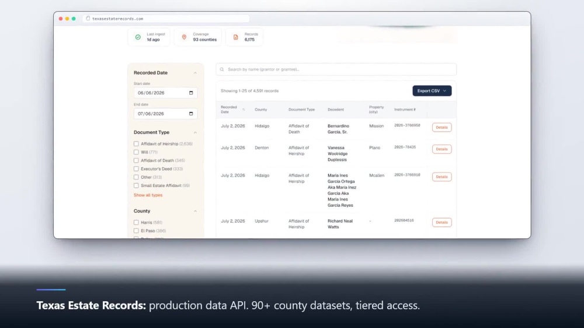
Task: Open the Export CSV dropdown
Action: (432, 91)
